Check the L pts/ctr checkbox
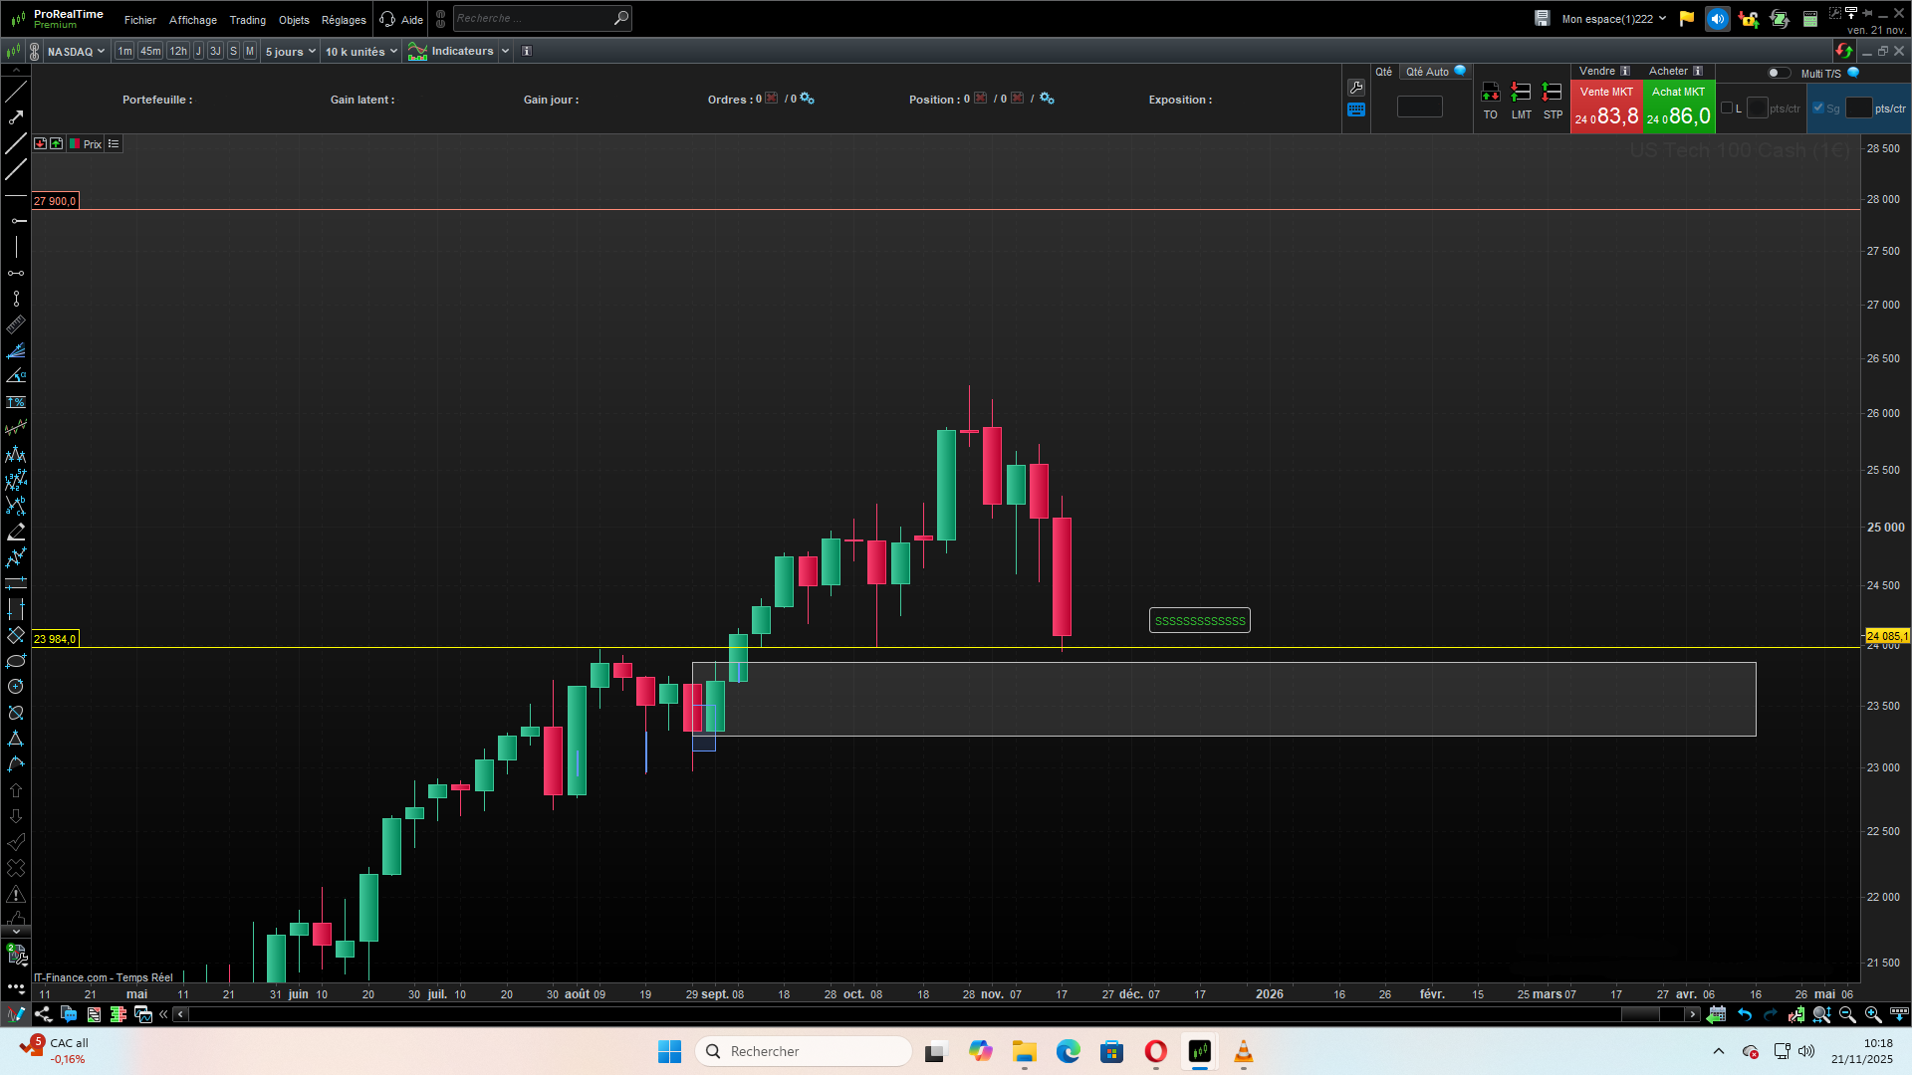Viewport: 1912px width, 1075px height. pos(1727,108)
